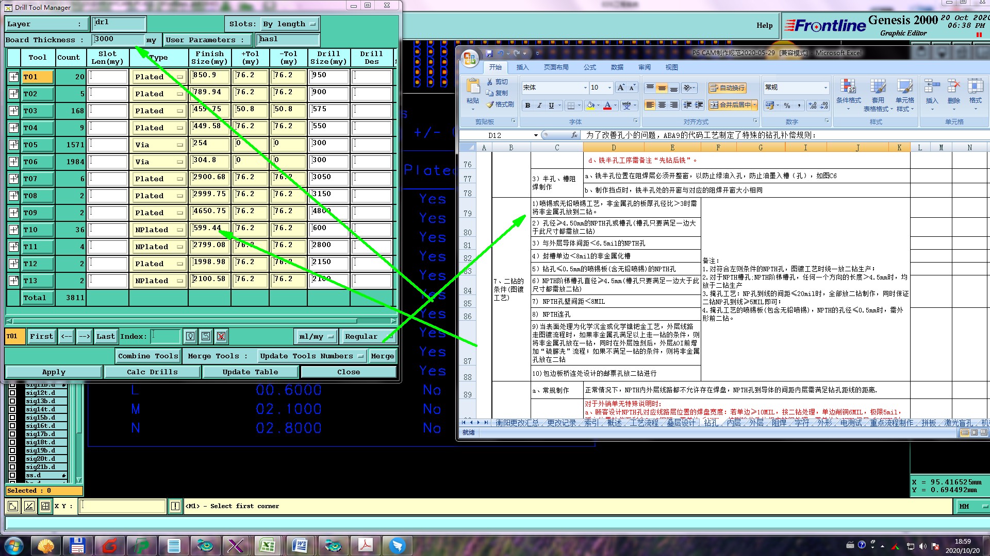This screenshot has height=556, width=990.
Task: Click the Update Table button
Action: pos(250,372)
